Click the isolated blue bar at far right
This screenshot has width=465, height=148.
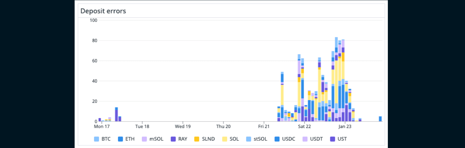(380, 119)
